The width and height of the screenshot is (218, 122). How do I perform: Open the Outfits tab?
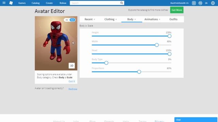click(x=173, y=19)
